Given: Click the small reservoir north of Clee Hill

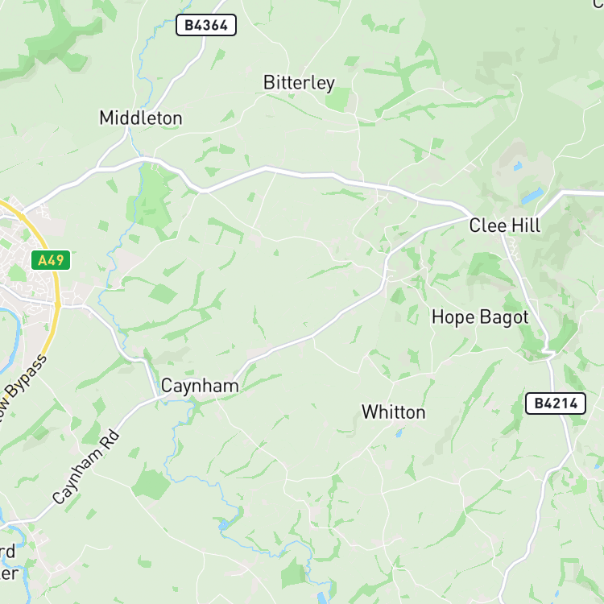Looking at the screenshot, I should point(518,166).
